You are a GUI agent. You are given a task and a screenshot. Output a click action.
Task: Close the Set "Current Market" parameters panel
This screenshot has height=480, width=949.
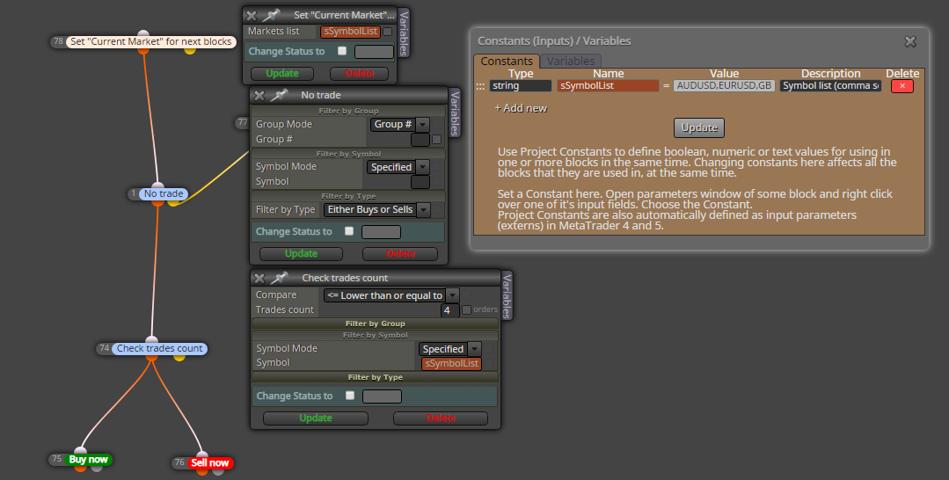pos(252,15)
